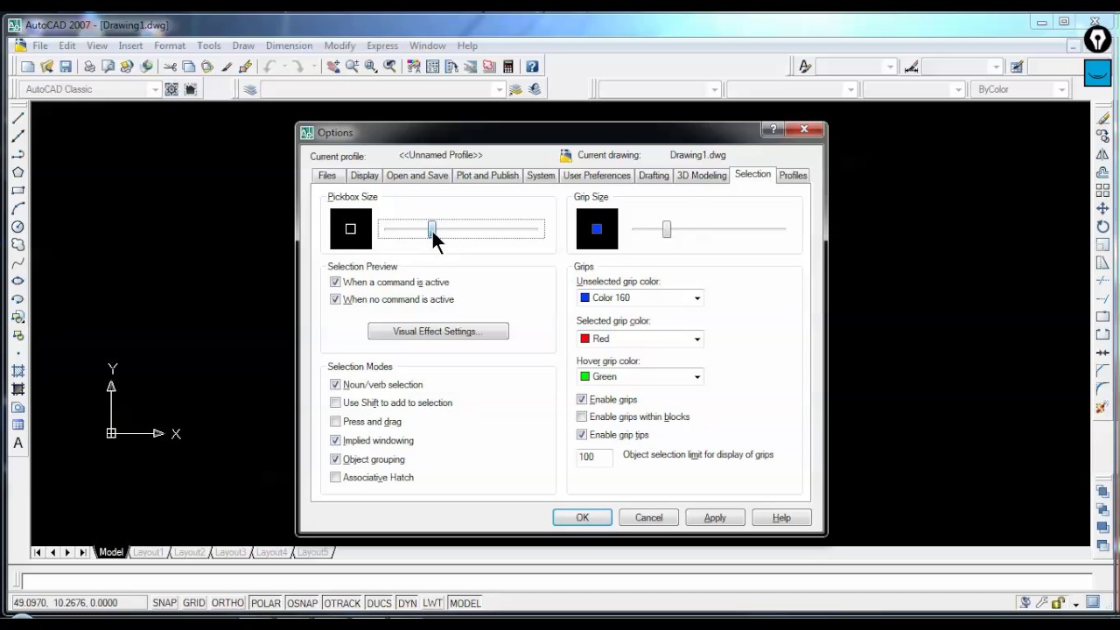Click the Cancel button

pyautogui.click(x=649, y=518)
